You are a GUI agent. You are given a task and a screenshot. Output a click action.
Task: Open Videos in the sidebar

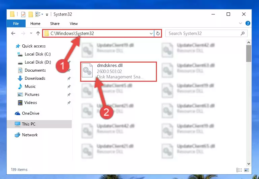31,103
